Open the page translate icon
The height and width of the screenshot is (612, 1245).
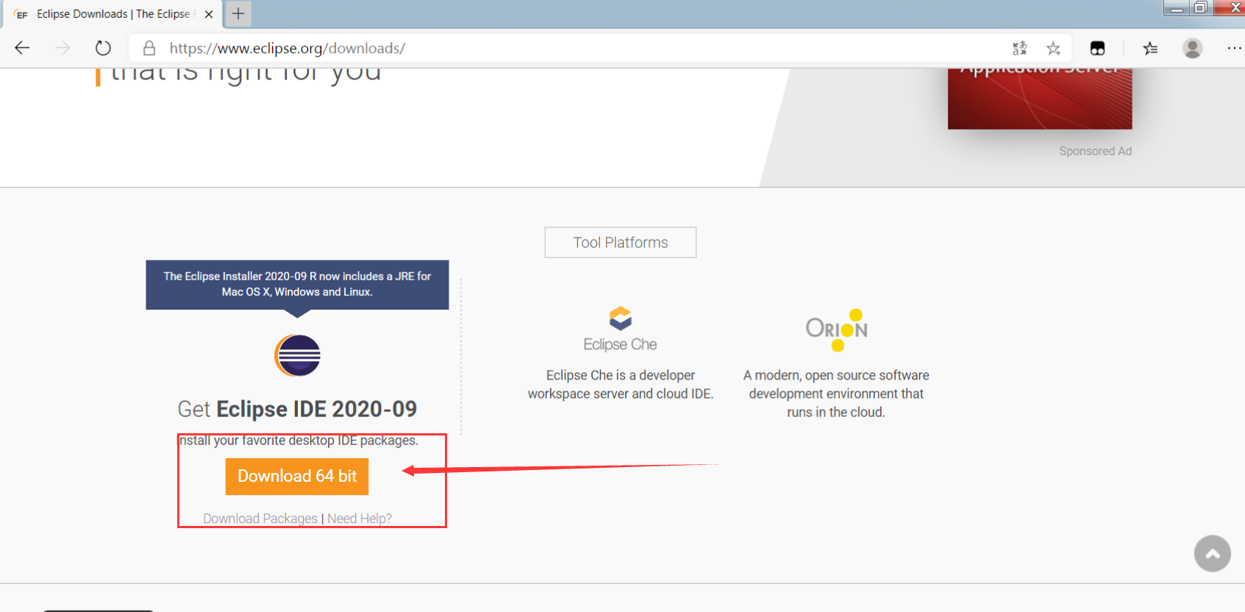[x=1019, y=49]
